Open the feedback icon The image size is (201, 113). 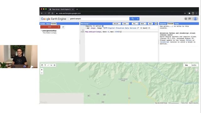point(190,19)
